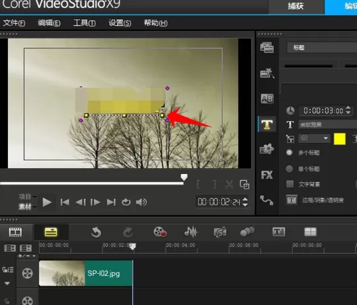This screenshot has height=305, width=357.
Task: Play the preview
Action: 47,202
